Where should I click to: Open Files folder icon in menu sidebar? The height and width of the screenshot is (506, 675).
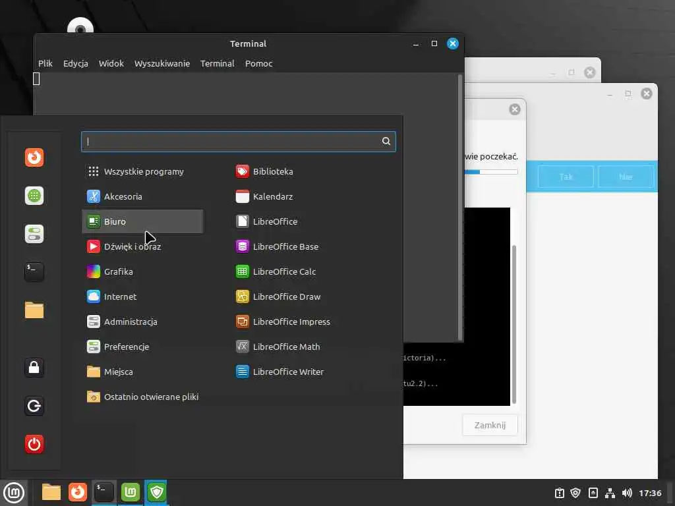point(34,310)
